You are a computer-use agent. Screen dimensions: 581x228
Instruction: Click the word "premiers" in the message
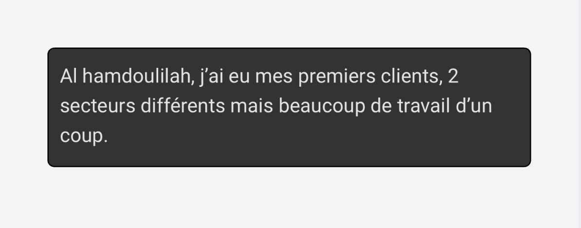tap(337, 77)
